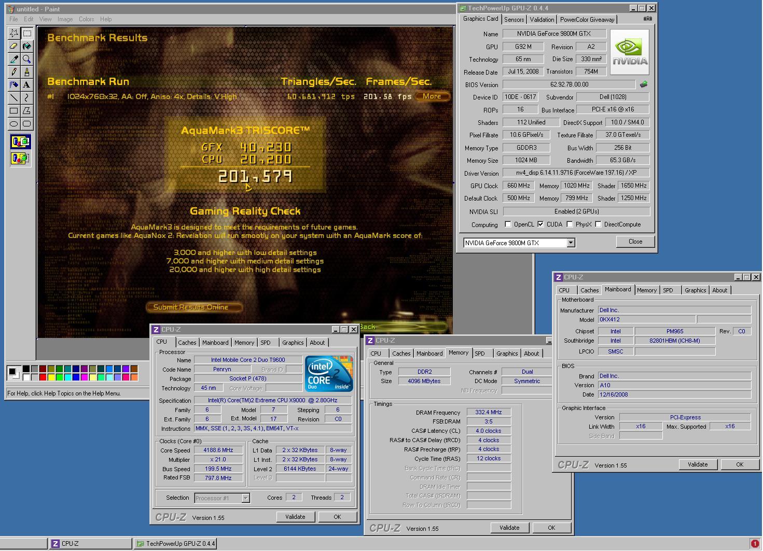This screenshot has height=551, width=763.
Task: Choose the Ellipse shape tool
Action: [14, 123]
